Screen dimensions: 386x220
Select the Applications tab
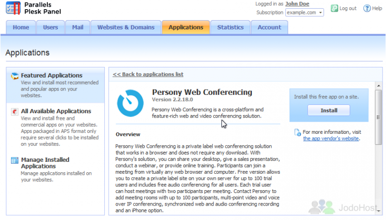(186, 27)
